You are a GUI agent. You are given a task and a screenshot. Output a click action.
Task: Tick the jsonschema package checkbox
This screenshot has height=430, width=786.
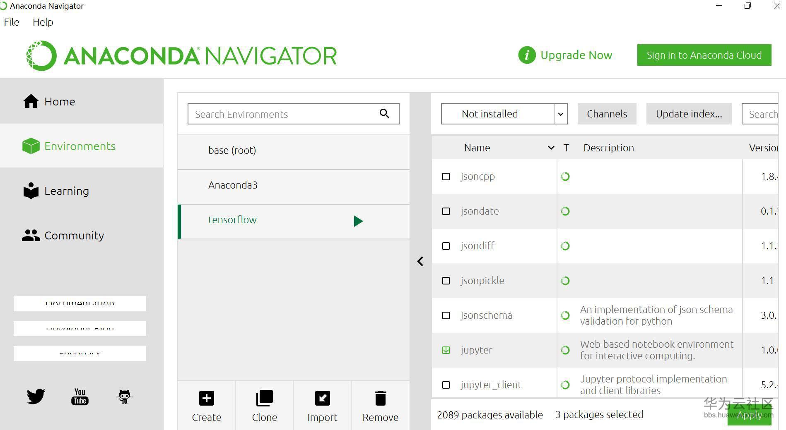point(446,315)
